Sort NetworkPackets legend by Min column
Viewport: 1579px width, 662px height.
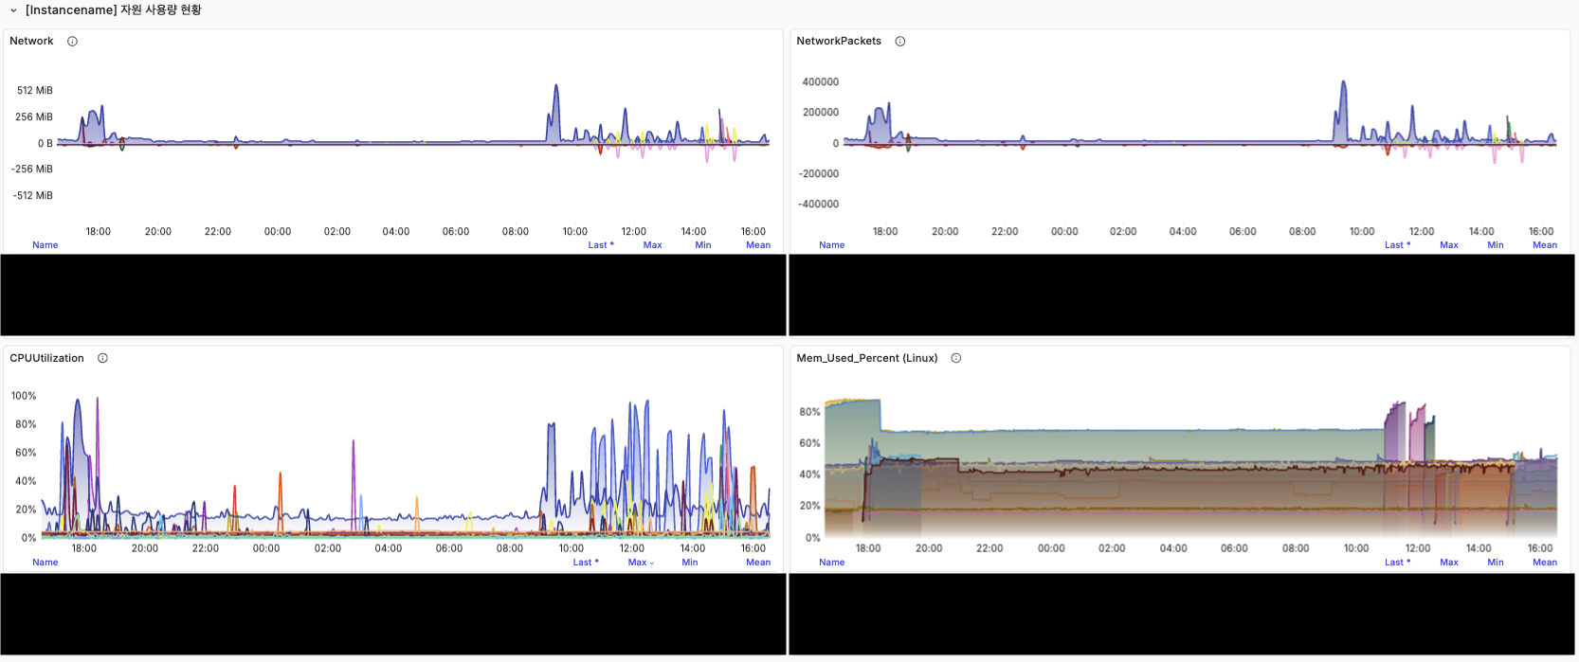point(1495,245)
